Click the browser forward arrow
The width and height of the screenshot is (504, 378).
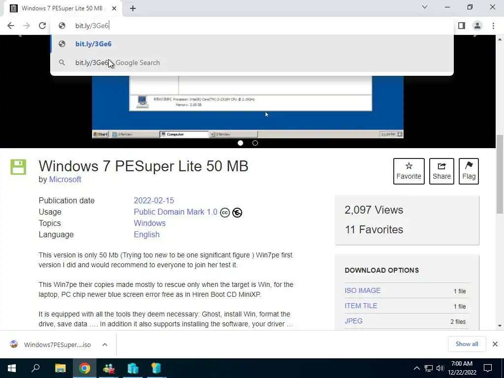coord(27,26)
